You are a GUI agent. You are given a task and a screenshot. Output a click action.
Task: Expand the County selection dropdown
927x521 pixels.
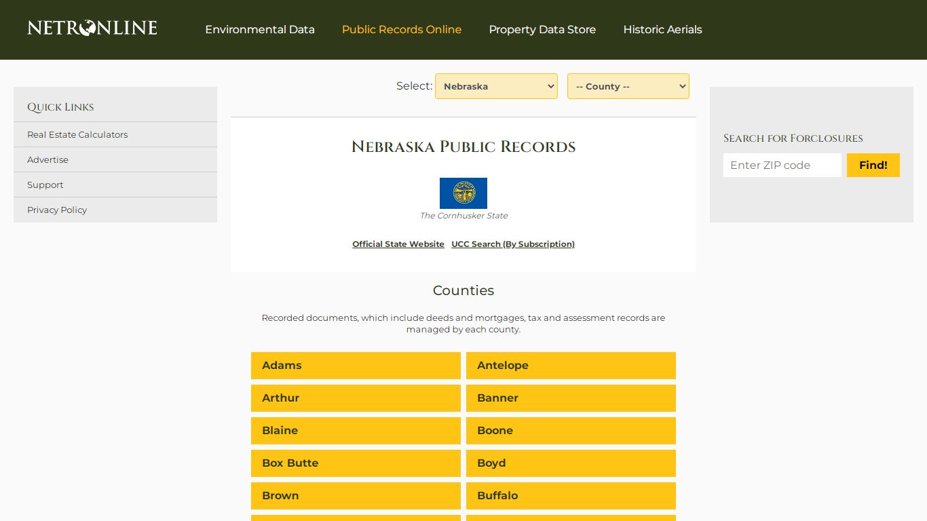click(x=628, y=86)
